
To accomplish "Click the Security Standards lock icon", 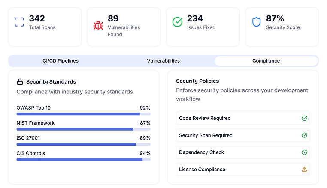I will [20, 82].
